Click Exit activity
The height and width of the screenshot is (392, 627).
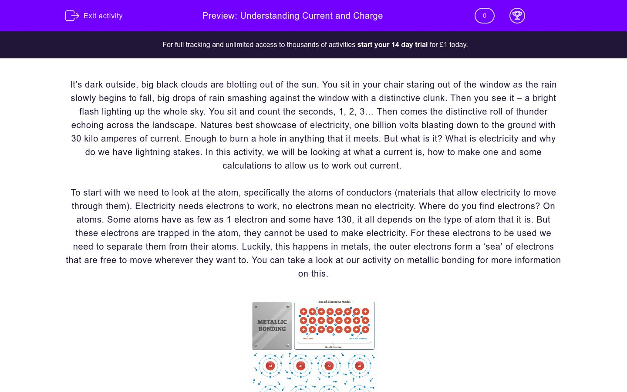pos(103,16)
